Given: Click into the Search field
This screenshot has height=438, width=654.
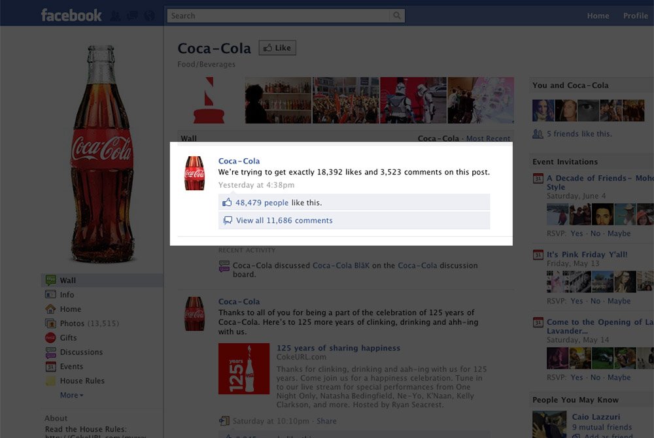Looking at the screenshot, I should pos(278,16).
